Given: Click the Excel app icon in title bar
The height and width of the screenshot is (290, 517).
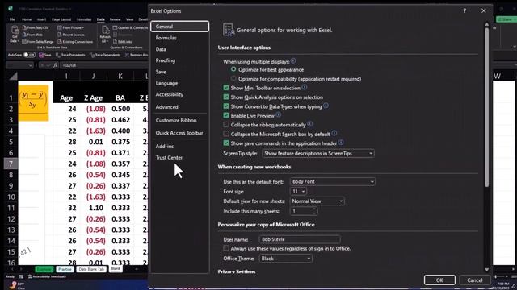Looking at the screenshot, I should (x=11, y=9).
